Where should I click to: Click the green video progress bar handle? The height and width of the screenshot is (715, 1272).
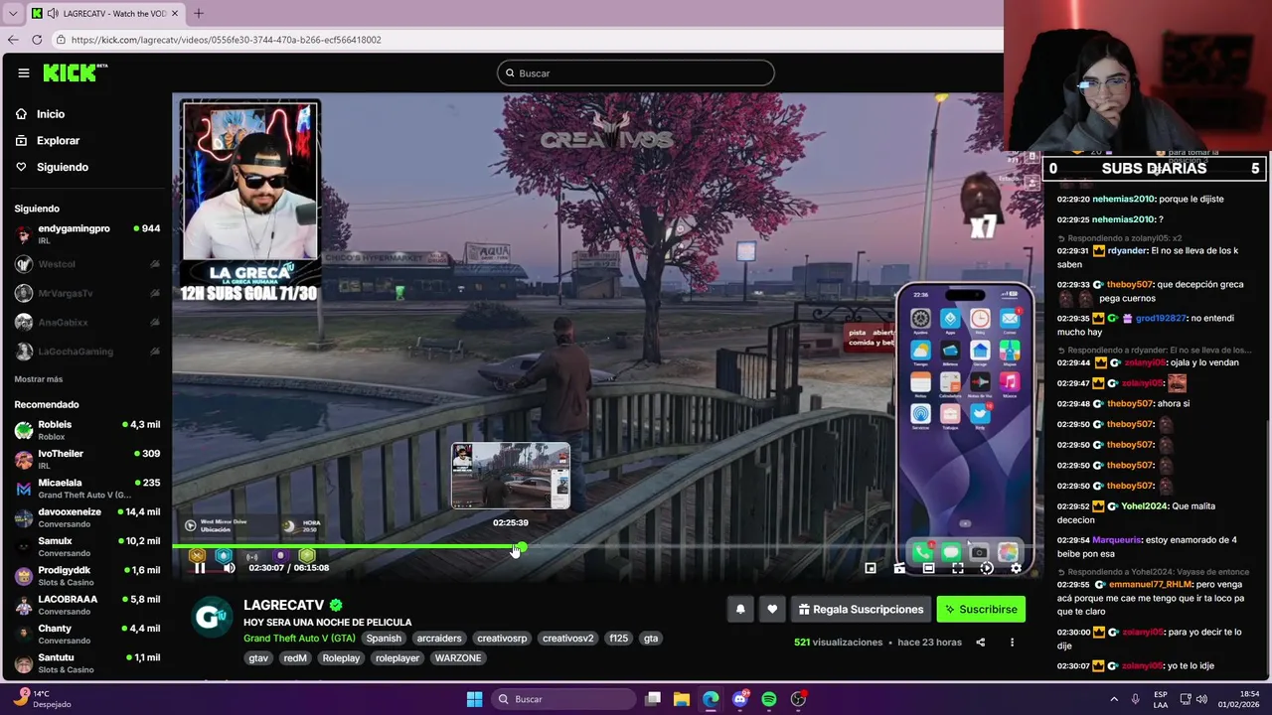[x=522, y=547]
